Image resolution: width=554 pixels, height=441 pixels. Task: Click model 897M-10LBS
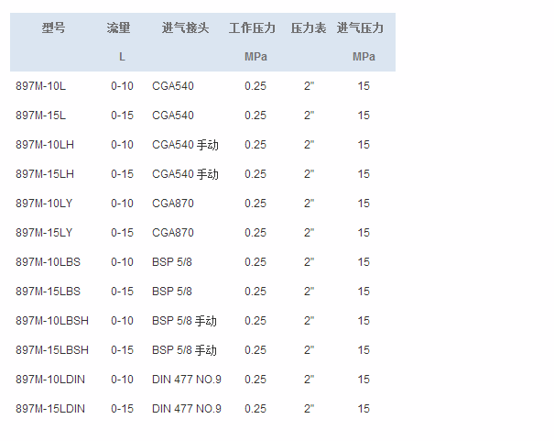(x=48, y=262)
